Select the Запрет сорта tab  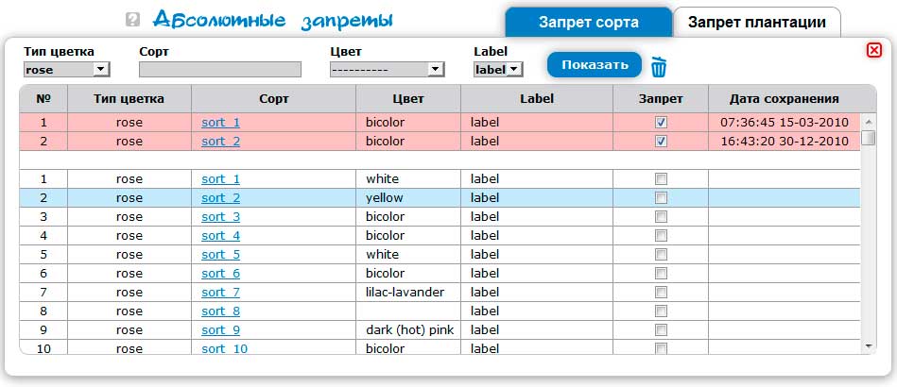(588, 23)
